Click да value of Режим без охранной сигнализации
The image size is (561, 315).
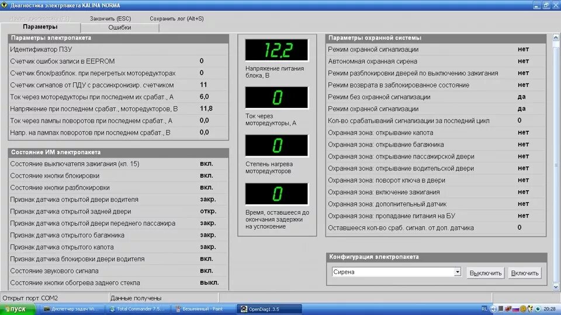point(522,96)
